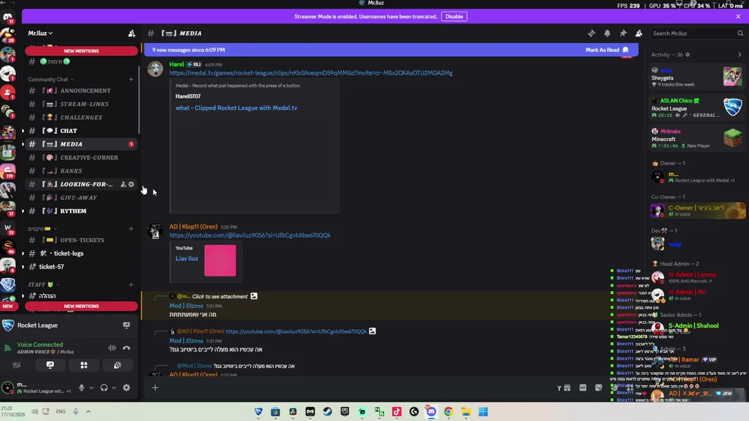The height and width of the screenshot is (421, 749).
Task: Jump to upper New Mentions pill
Action: (81, 51)
